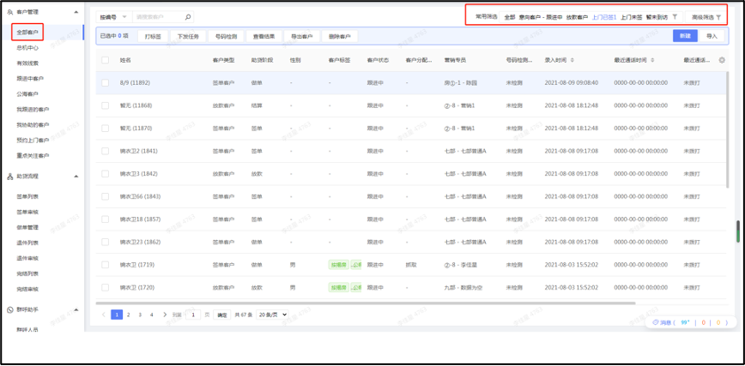Tick the checkbox for row 锦衣卫2 (1841)
The height and width of the screenshot is (366, 745).
pyautogui.click(x=105, y=151)
